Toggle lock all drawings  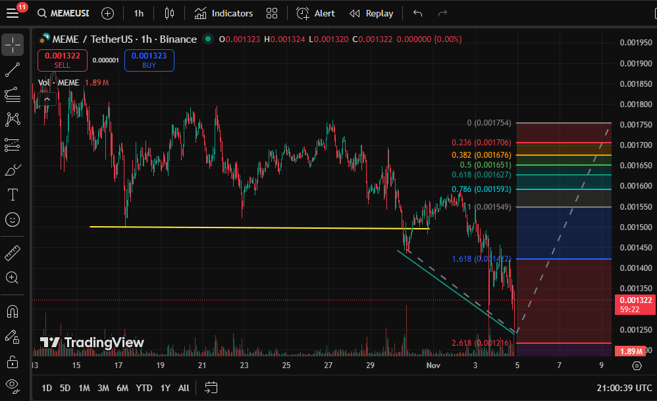tap(13, 361)
